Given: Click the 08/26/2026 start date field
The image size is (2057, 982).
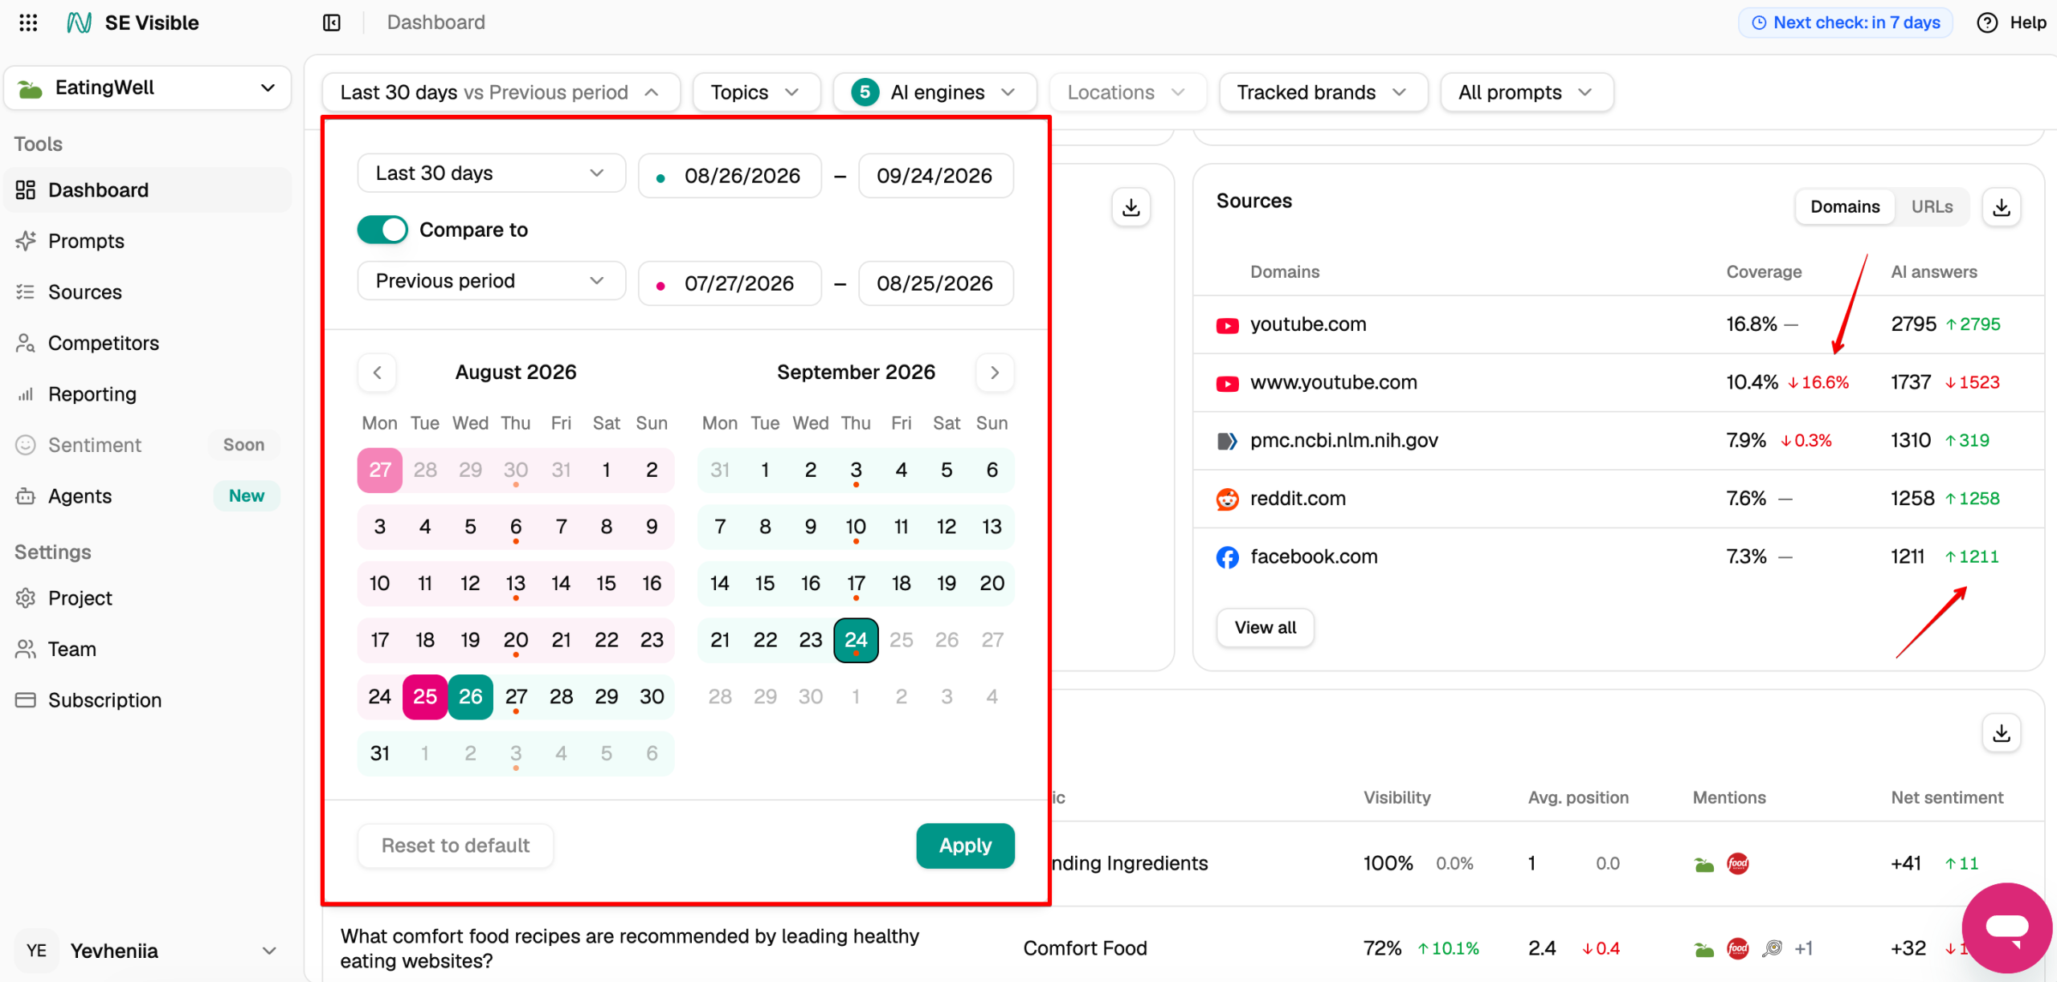Looking at the screenshot, I should coord(730,176).
